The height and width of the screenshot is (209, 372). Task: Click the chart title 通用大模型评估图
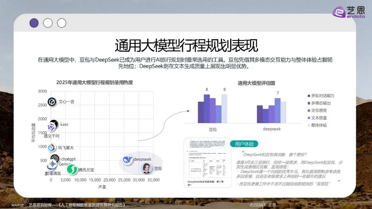(x=256, y=83)
